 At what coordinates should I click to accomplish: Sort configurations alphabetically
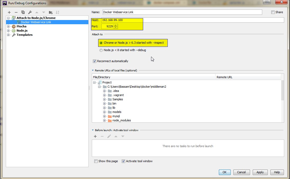pyautogui.click(x=57, y=12)
